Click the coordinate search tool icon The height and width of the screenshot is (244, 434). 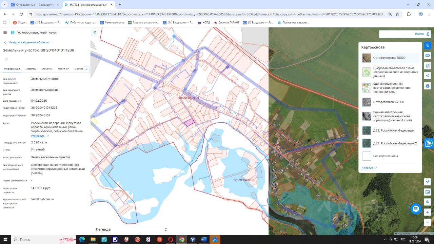click(x=428, y=202)
